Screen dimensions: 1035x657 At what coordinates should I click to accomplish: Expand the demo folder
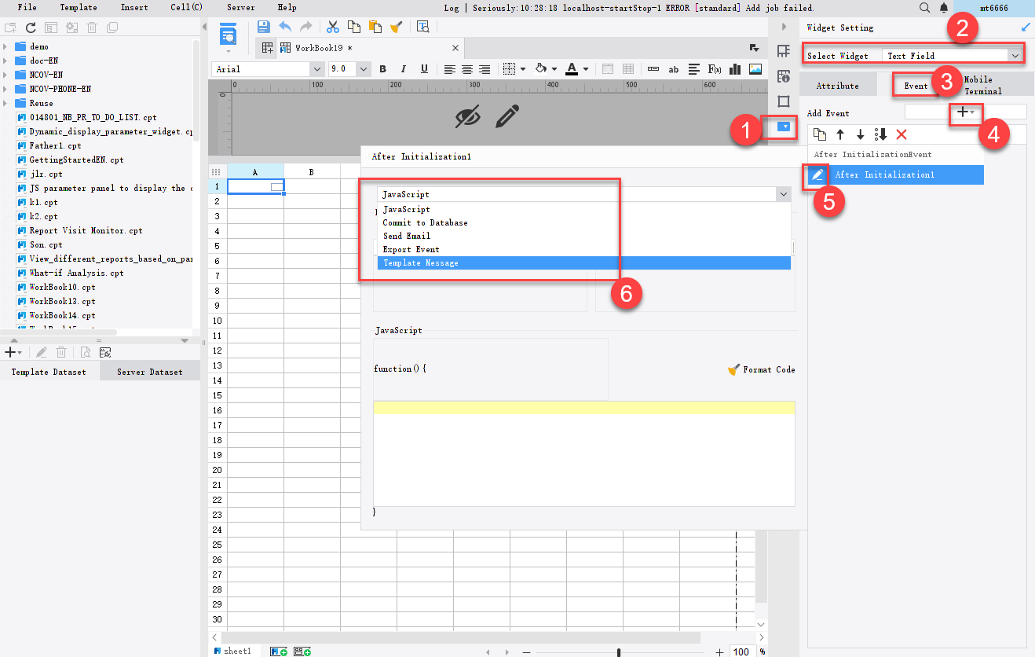click(5, 46)
